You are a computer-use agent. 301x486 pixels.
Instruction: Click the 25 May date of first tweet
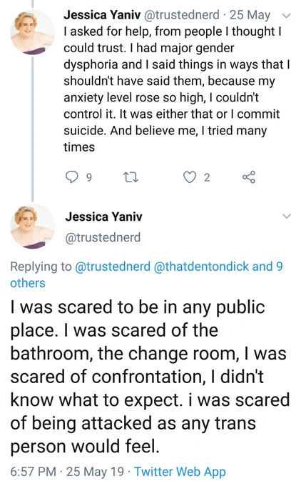pyautogui.click(x=250, y=15)
